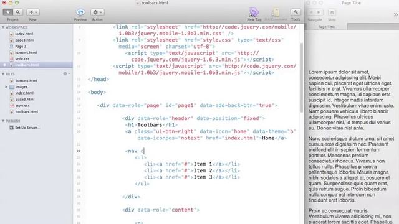Click the 'index.html' href value in code
The image size is (399, 224).
240,138
